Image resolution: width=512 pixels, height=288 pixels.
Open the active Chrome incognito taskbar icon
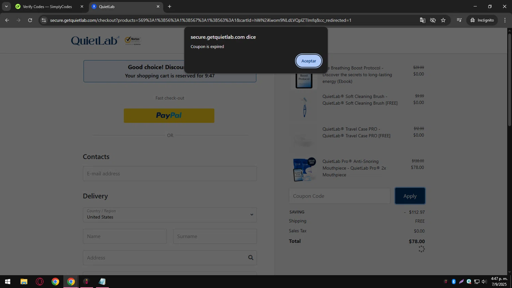click(x=71, y=282)
